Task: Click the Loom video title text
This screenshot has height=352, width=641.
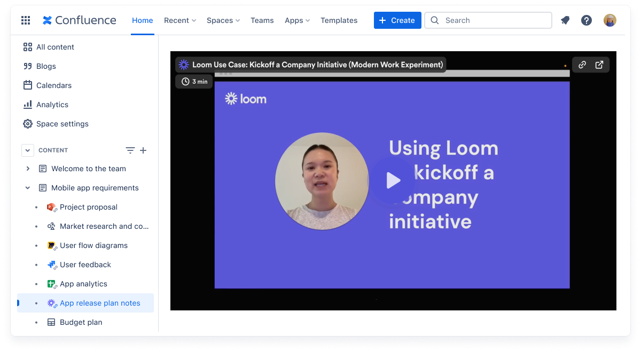Action: (x=318, y=65)
